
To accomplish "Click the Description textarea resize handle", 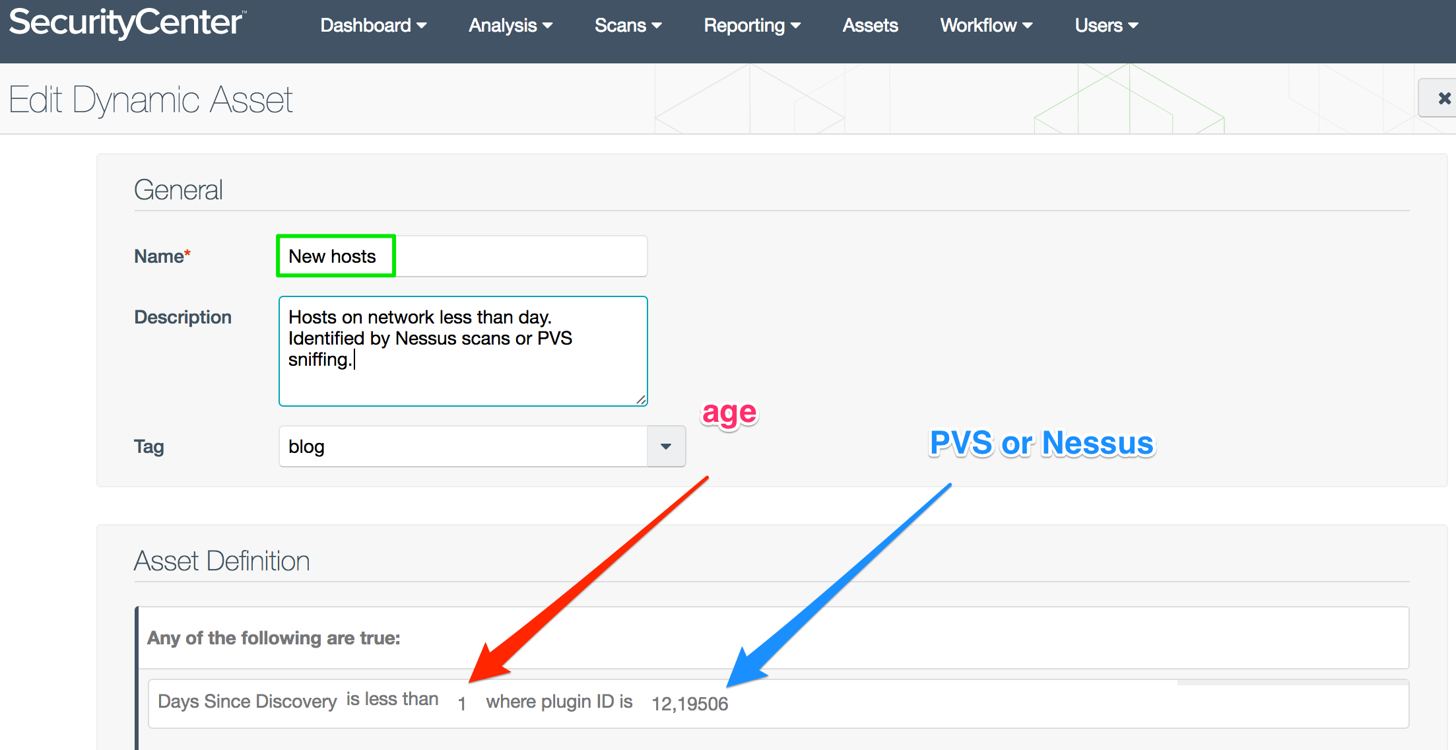I will coord(641,399).
